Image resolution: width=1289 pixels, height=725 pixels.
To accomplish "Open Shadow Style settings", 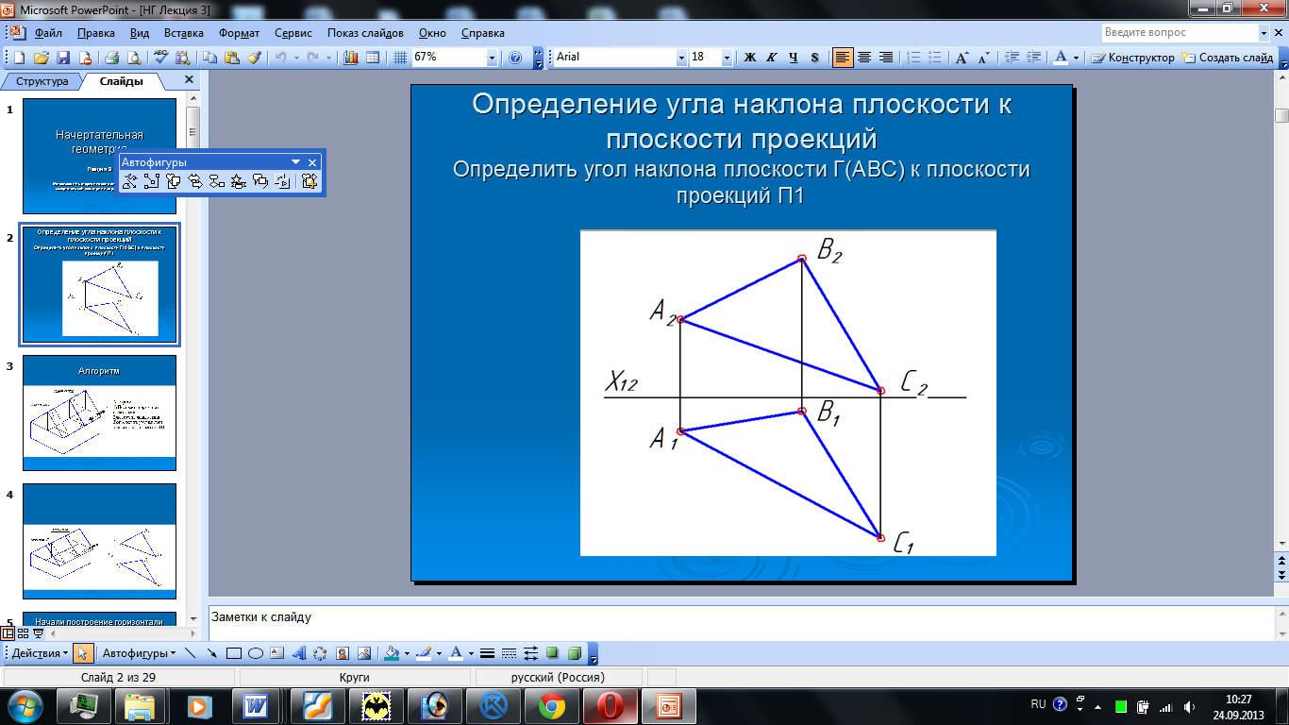I will [552, 653].
